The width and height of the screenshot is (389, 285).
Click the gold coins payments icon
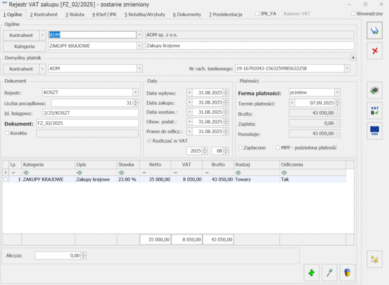[374, 259]
